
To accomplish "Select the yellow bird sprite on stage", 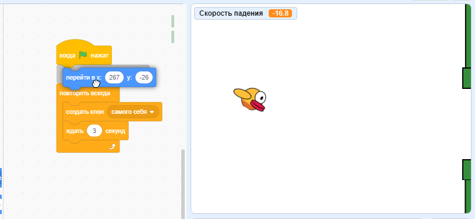I will (250, 99).
